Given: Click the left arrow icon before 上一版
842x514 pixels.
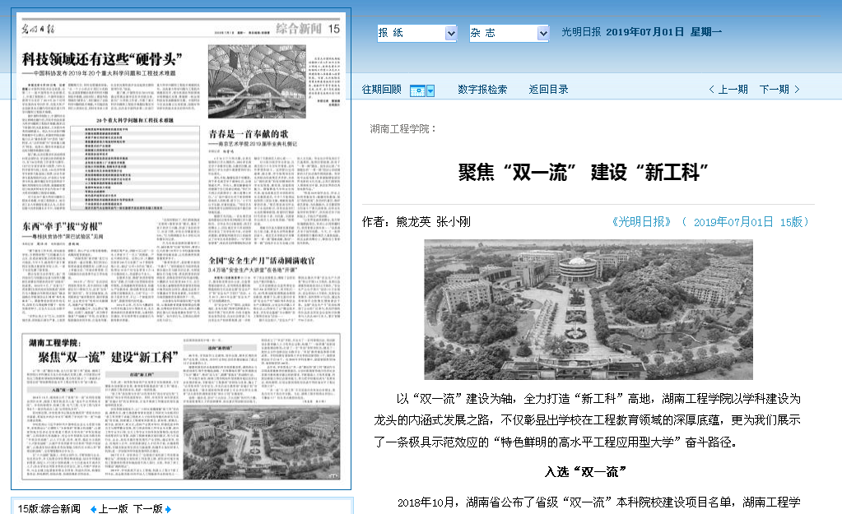Looking at the screenshot, I should tap(94, 508).
